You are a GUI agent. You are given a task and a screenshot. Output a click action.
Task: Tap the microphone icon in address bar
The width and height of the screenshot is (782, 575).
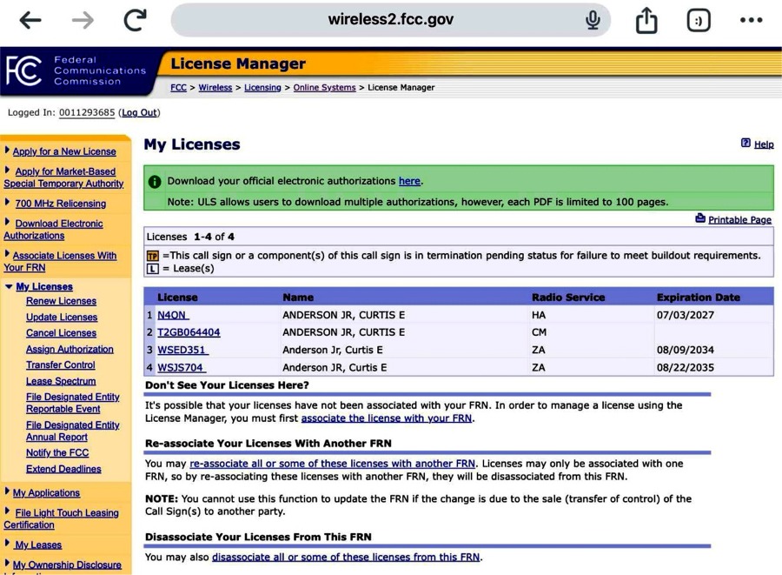click(x=593, y=20)
